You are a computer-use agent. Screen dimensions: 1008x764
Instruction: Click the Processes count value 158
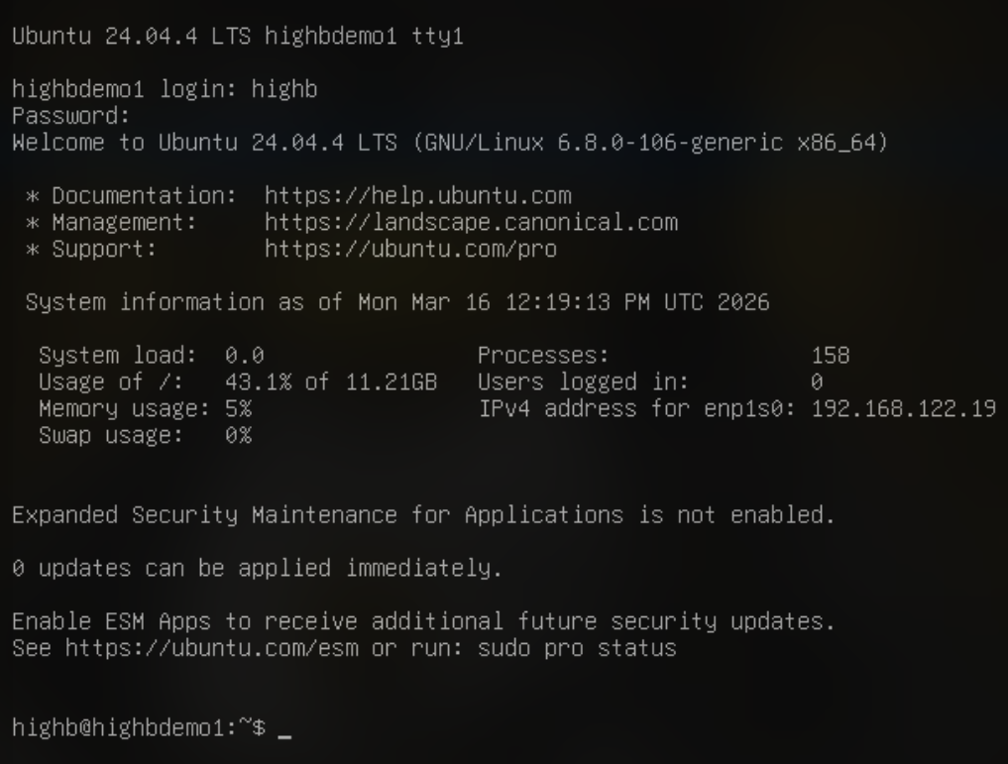[831, 356]
